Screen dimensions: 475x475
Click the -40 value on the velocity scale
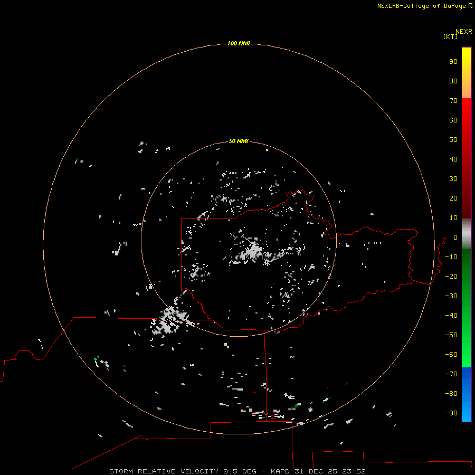pyautogui.click(x=451, y=316)
